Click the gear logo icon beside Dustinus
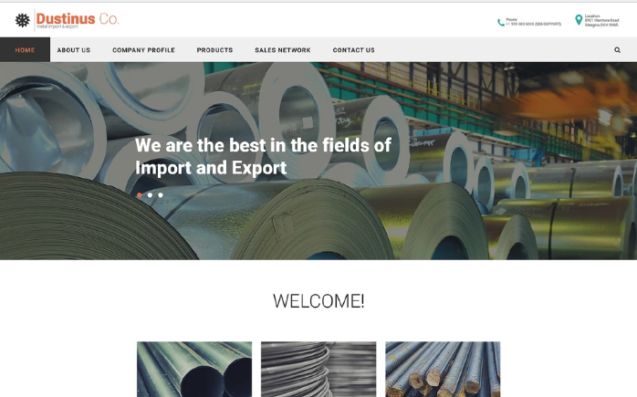Image resolution: width=637 pixels, height=397 pixels. [x=22, y=20]
